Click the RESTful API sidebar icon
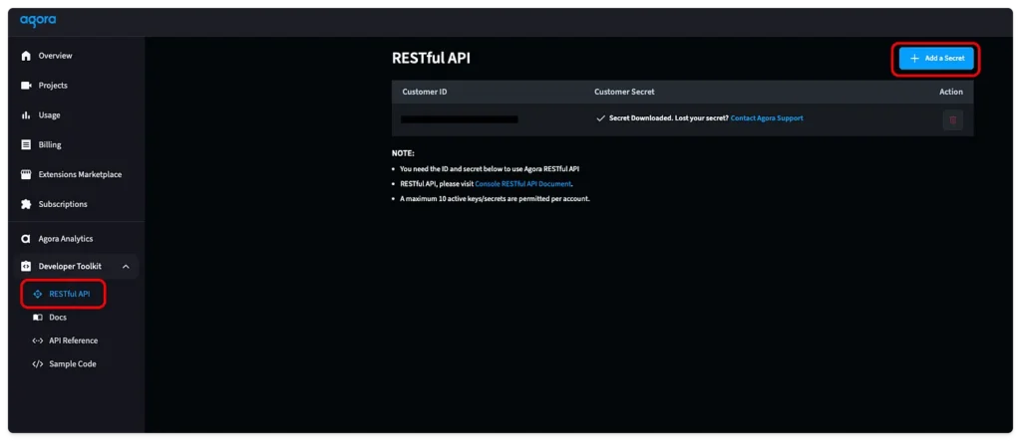The height and width of the screenshot is (441, 1021). tap(37, 294)
